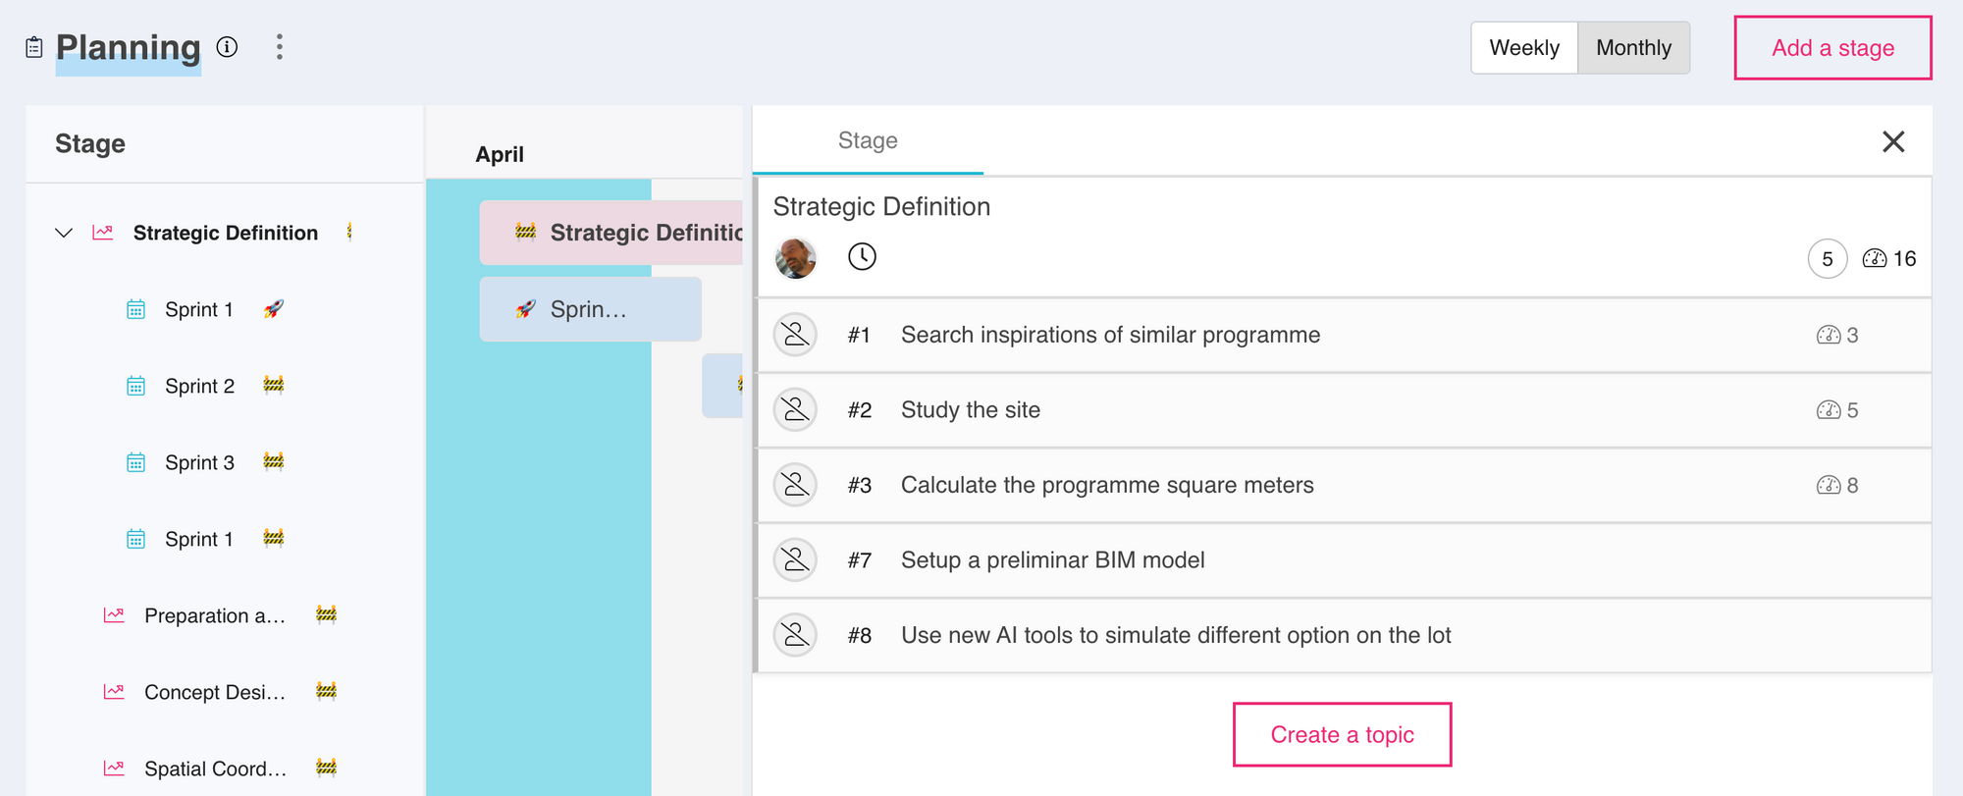Screen dimensions: 1963x796
Task: Click the unassigned user icon on topic #1
Action: [x=796, y=335]
